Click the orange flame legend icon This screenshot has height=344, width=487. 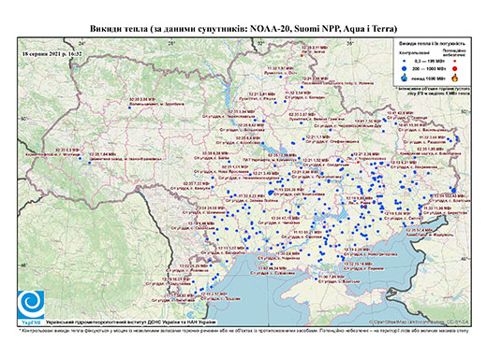455,78
